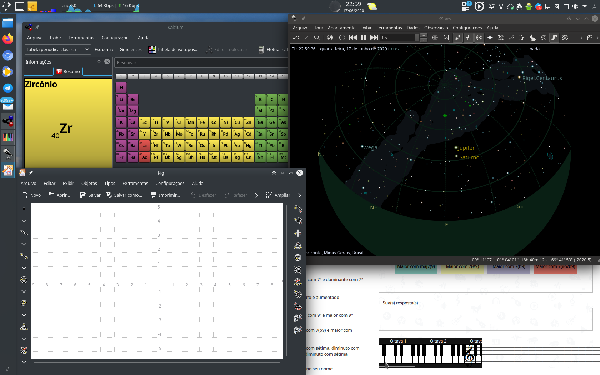Click Abrir in Kig toolbar
The width and height of the screenshot is (600, 375).
tap(59, 195)
